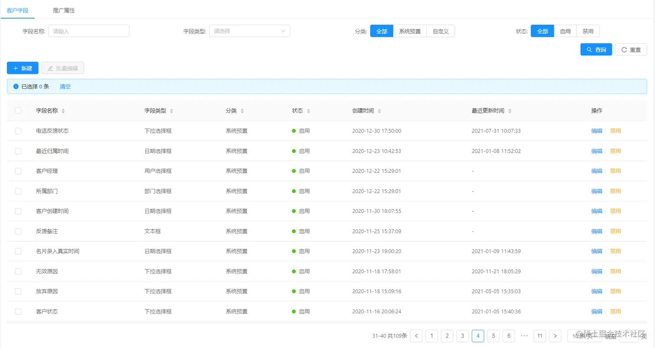
Task: Check the 所属部门 row checkbox
Action: tap(18, 191)
